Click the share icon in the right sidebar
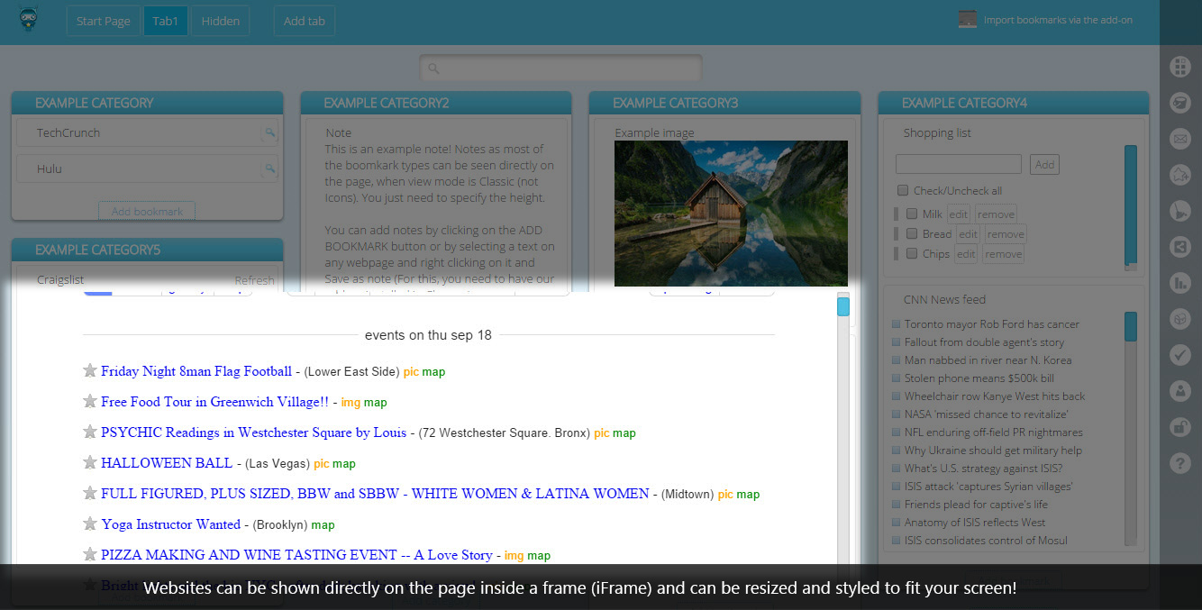Screen dimensions: 1202x610 [1180, 247]
